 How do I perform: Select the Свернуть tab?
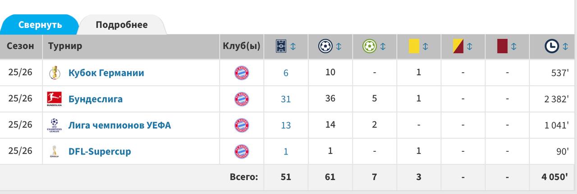pos(40,25)
